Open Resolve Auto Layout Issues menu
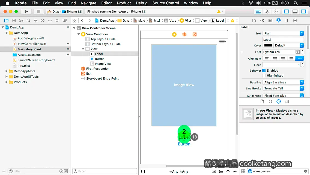Viewport: 310px width, 175px height. point(235,171)
